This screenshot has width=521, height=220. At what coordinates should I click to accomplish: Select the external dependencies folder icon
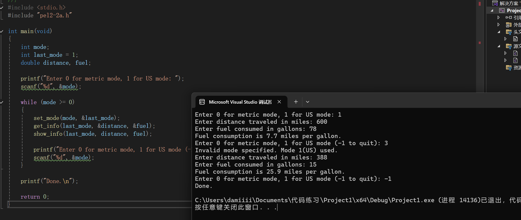click(x=508, y=25)
